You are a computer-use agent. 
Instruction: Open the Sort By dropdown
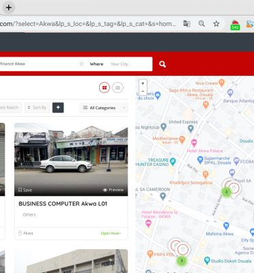pos(37,108)
